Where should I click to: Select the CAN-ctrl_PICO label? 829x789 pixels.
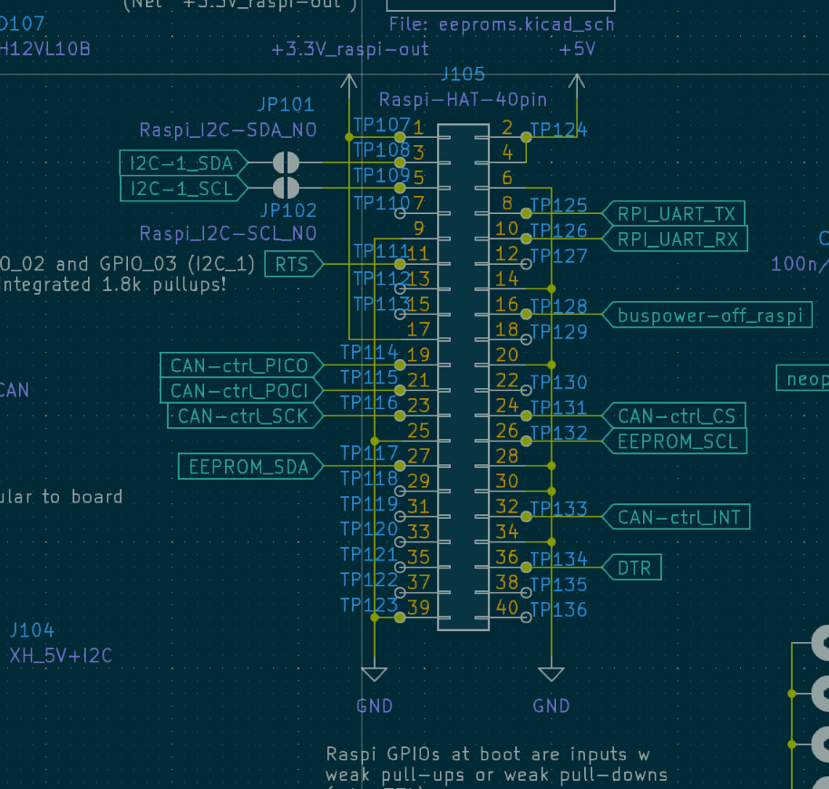point(239,365)
